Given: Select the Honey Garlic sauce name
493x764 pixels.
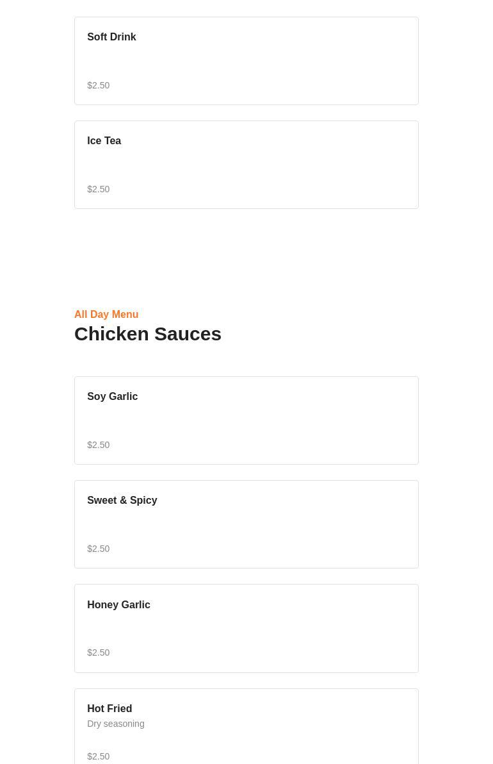Looking at the screenshot, I should click(x=118, y=605).
